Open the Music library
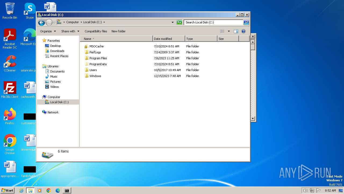The width and height of the screenshot is (344, 194). pos(54,77)
